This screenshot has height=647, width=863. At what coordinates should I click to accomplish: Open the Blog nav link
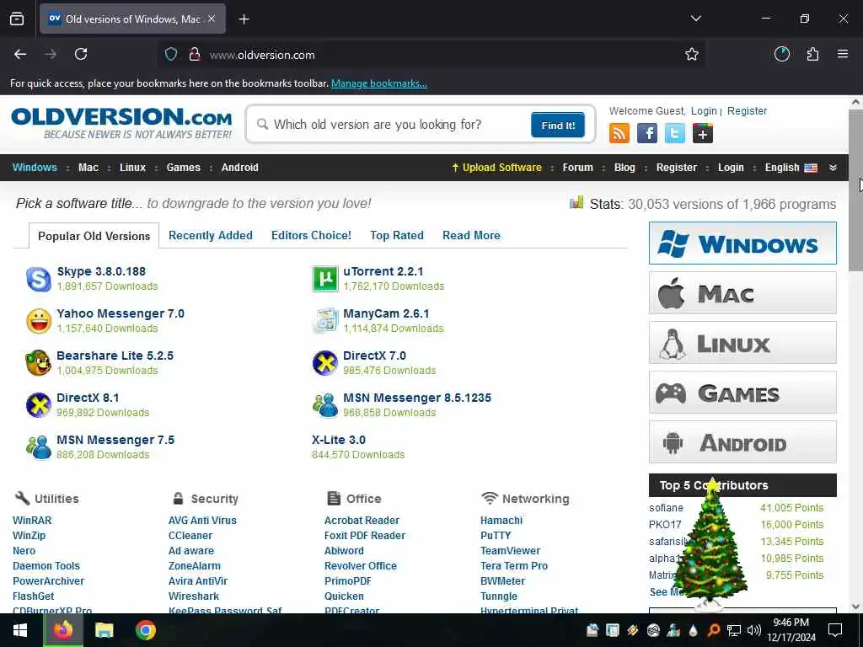pos(624,168)
